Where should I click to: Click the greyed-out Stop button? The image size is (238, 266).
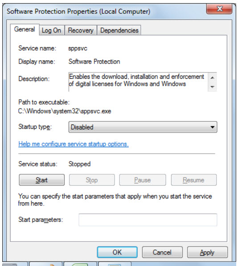click(92, 180)
